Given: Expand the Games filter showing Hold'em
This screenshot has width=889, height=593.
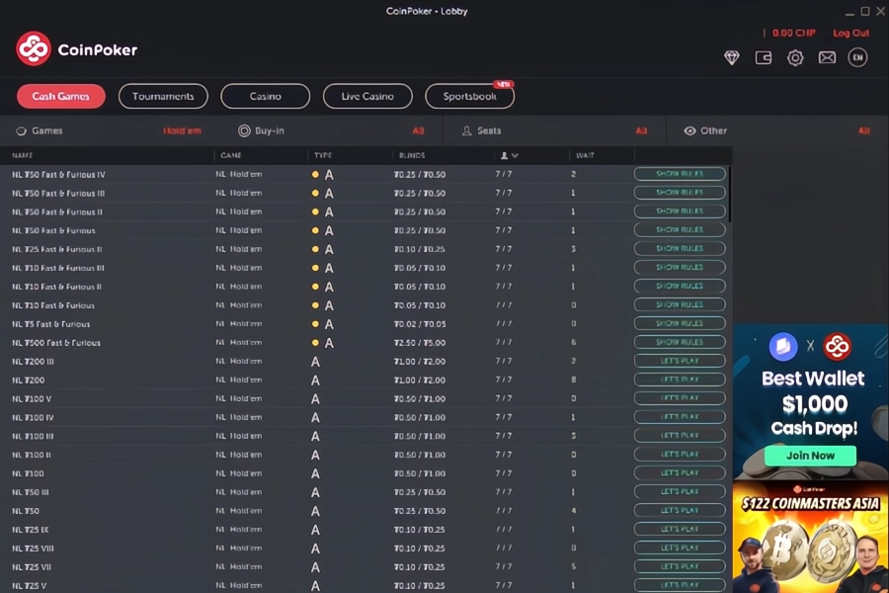Looking at the screenshot, I should [x=109, y=130].
